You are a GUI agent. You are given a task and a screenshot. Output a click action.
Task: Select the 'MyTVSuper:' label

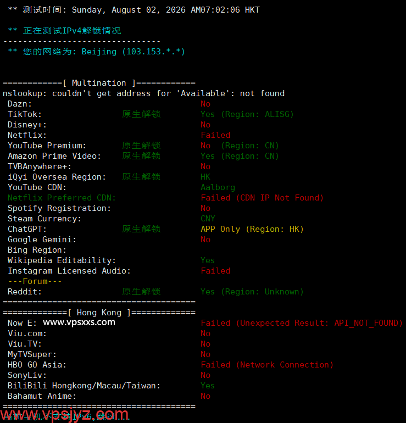tap(32, 354)
